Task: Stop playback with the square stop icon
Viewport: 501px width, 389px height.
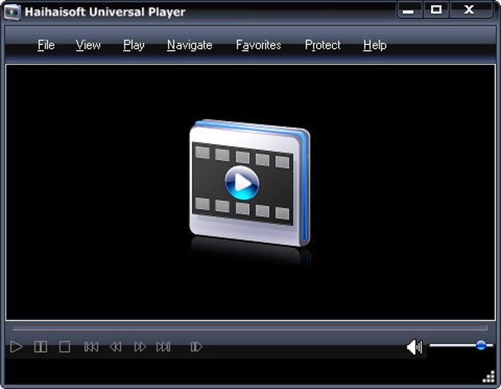Action: (65, 347)
